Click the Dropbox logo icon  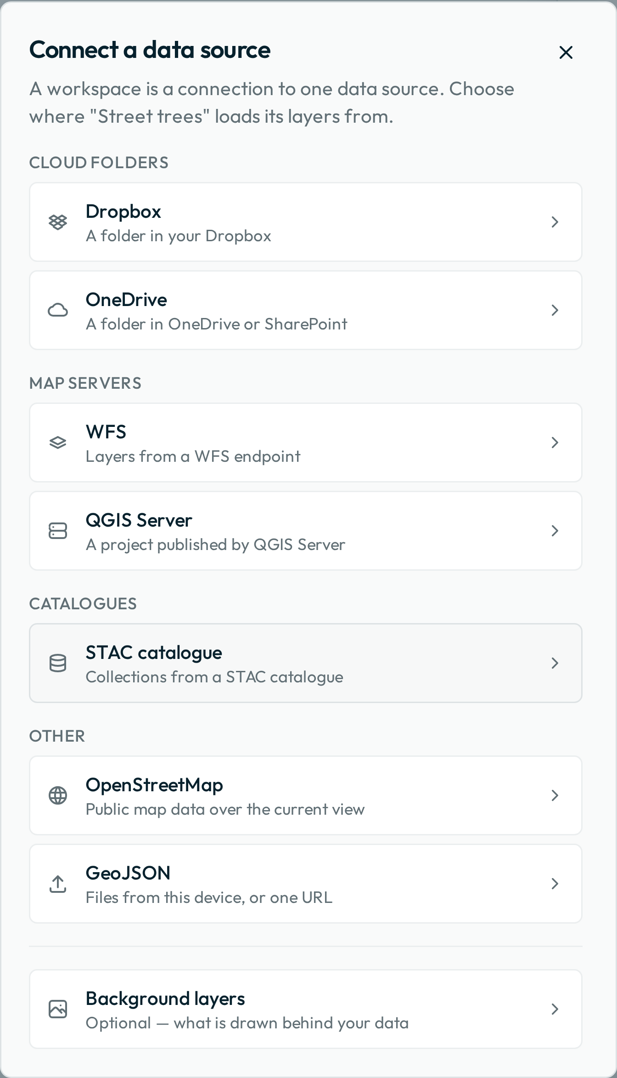pyautogui.click(x=58, y=222)
